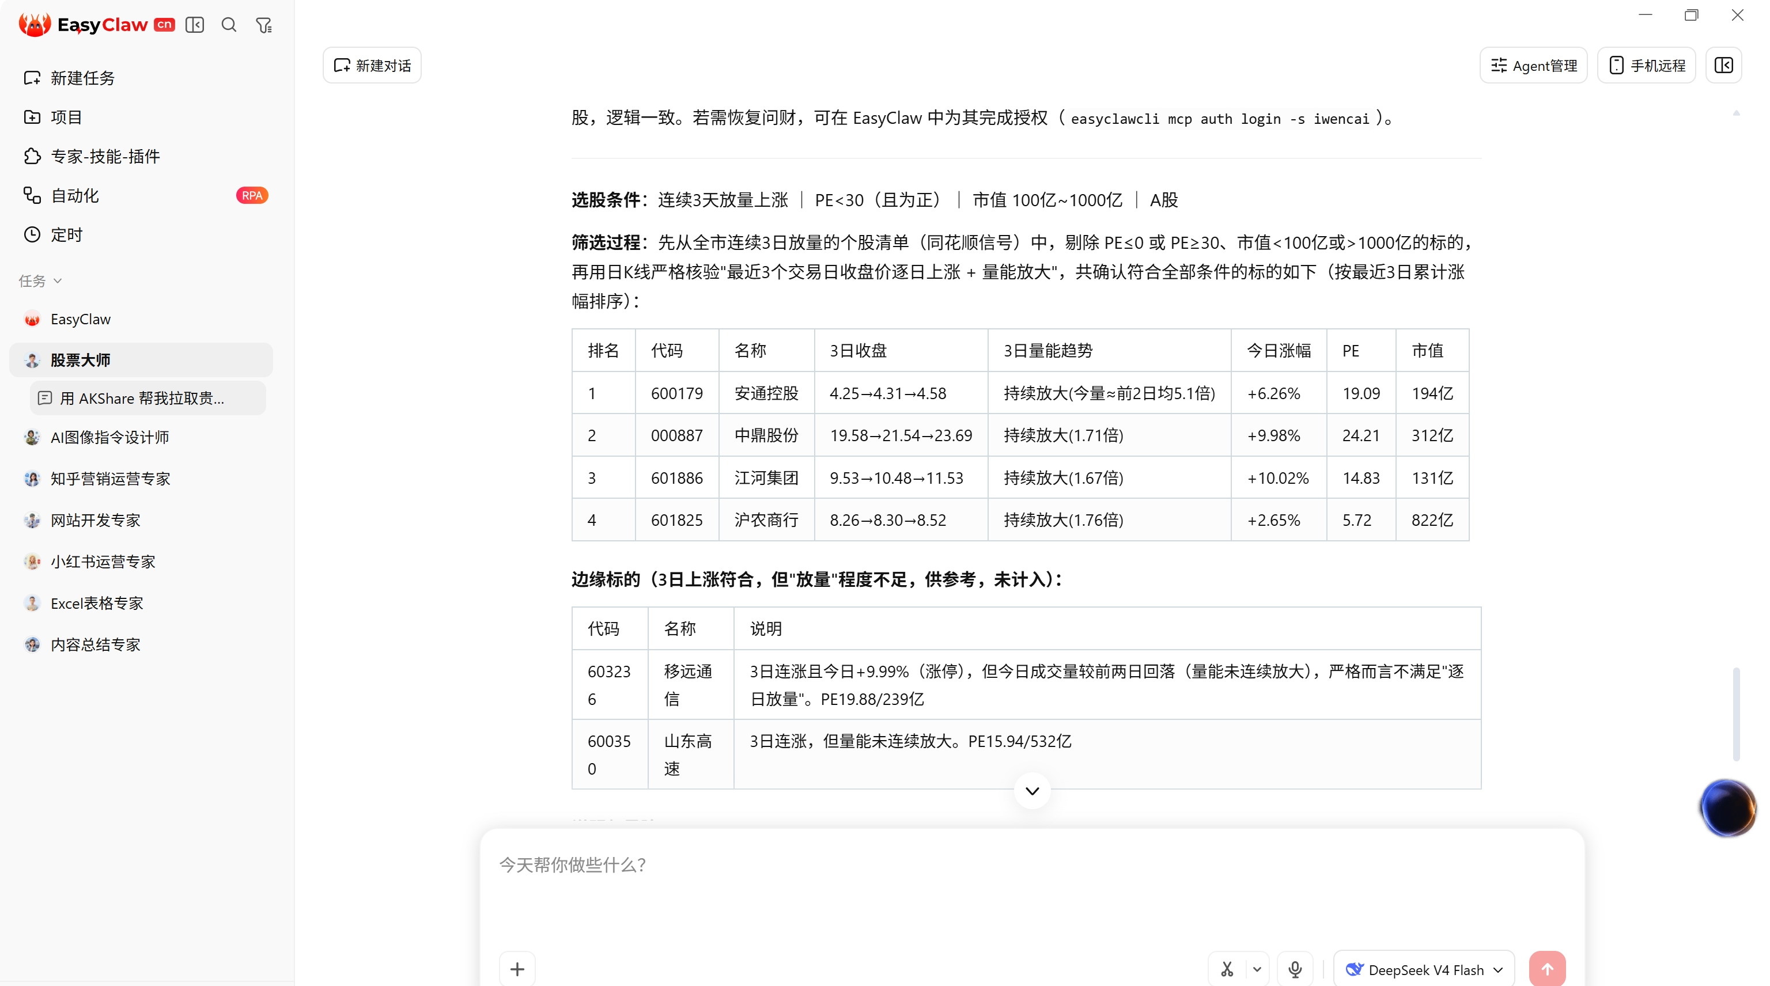
Task: Click the 股票大师 avatar icon
Action: pos(32,360)
